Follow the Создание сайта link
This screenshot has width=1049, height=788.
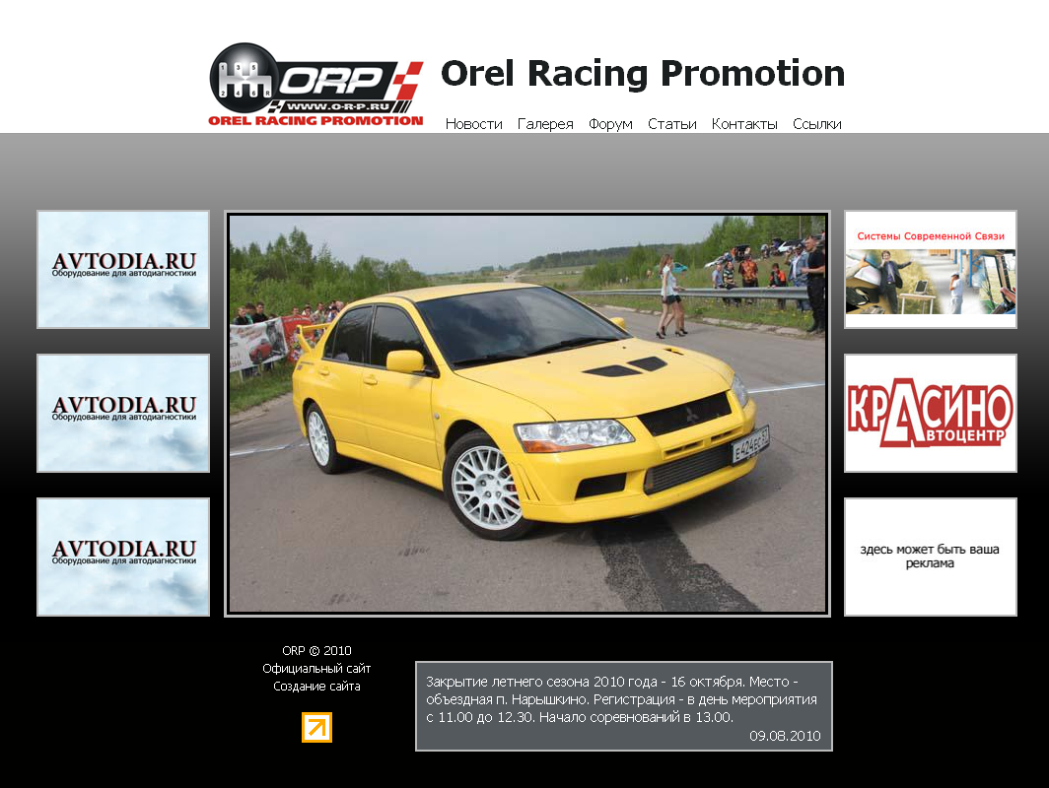[316, 687]
